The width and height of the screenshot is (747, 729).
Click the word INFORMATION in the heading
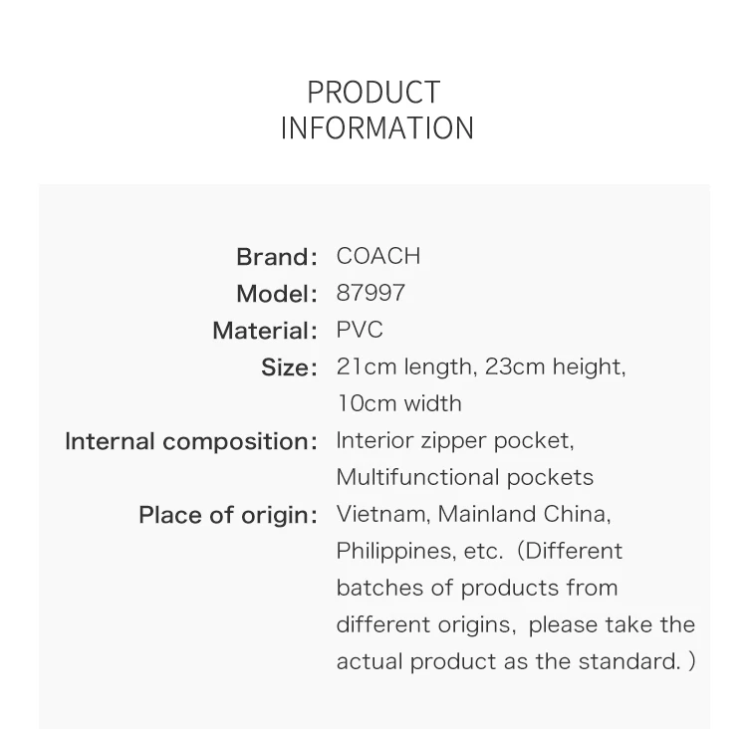377,128
